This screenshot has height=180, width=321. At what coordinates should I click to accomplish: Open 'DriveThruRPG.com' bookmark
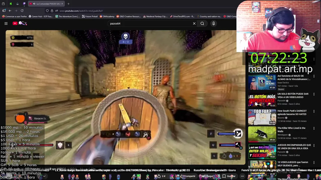(182, 16)
